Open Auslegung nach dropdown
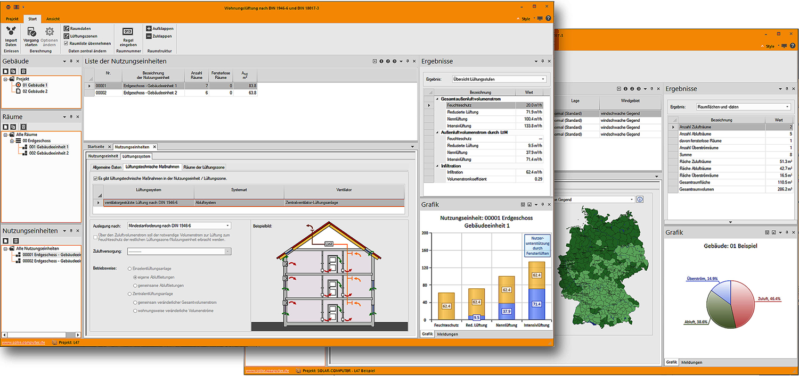This screenshot has width=799, height=376. click(180, 225)
